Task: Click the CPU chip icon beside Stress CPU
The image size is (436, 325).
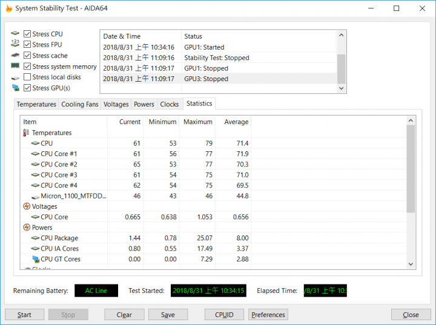Action: tap(15, 34)
